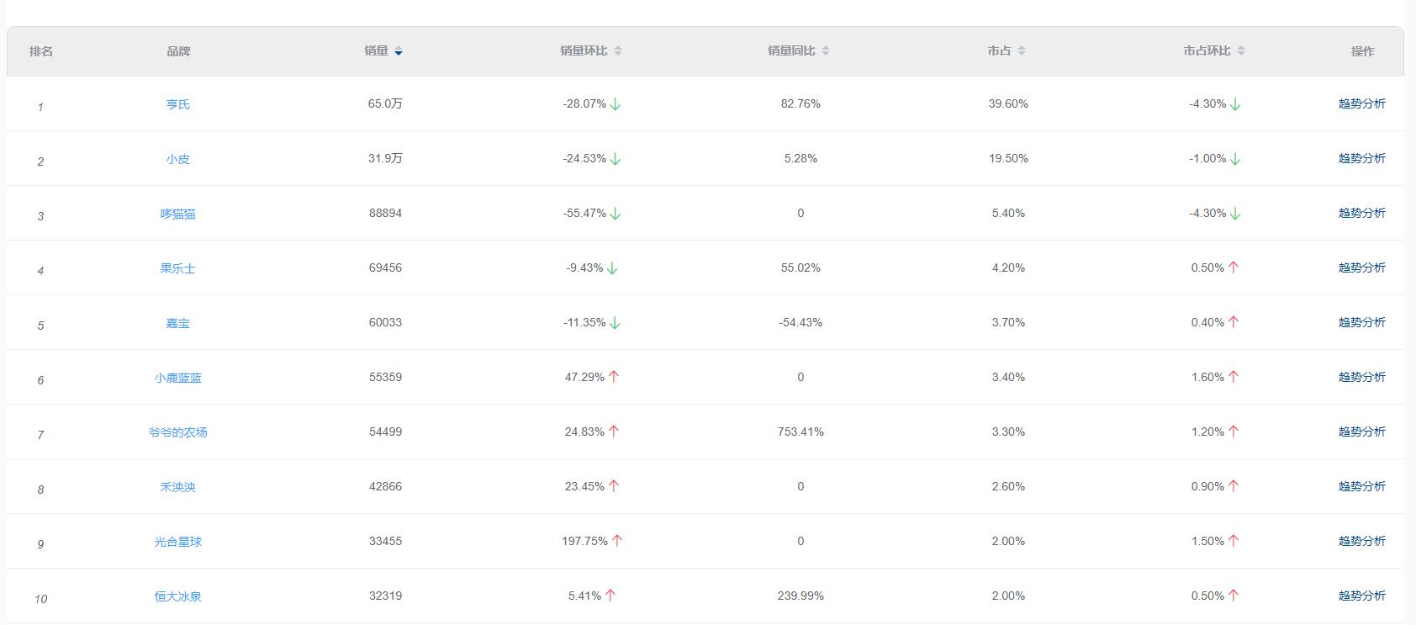Go to 爷爷的农场 brand page
The image size is (1416, 625).
point(178,432)
